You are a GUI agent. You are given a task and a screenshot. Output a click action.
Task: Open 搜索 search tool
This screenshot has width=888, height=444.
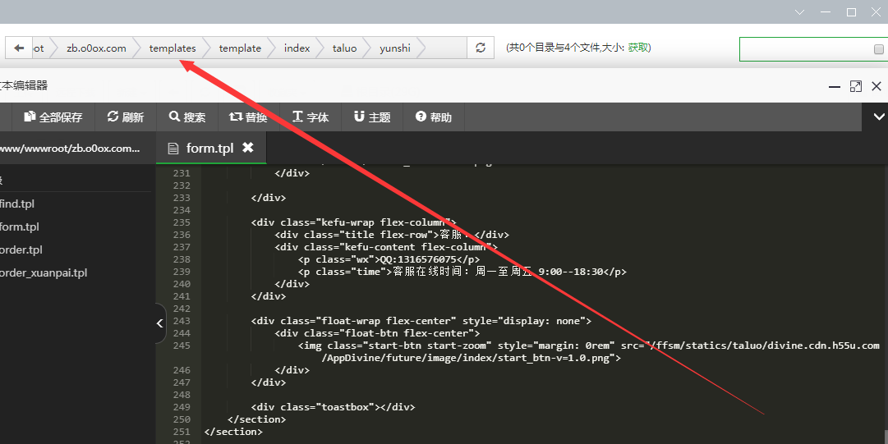point(187,117)
